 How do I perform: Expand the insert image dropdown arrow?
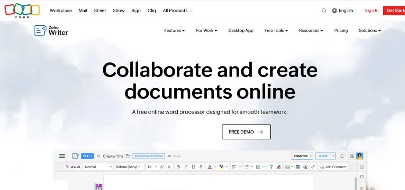coord(292,167)
